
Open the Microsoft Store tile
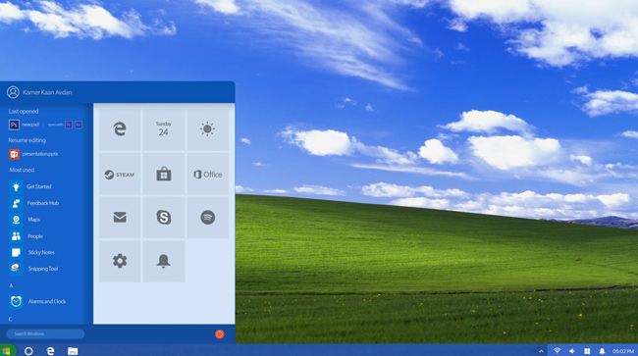click(164, 175)
